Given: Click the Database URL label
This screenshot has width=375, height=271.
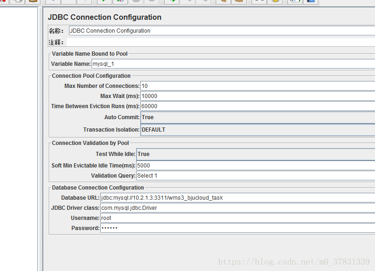Looking at the screenshot, I should [x=80, y=198].
